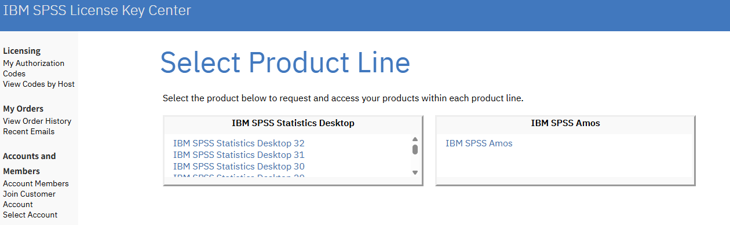Click the My Orders sidebar heading
Screen dimensions: 730x225
(23, 109)
